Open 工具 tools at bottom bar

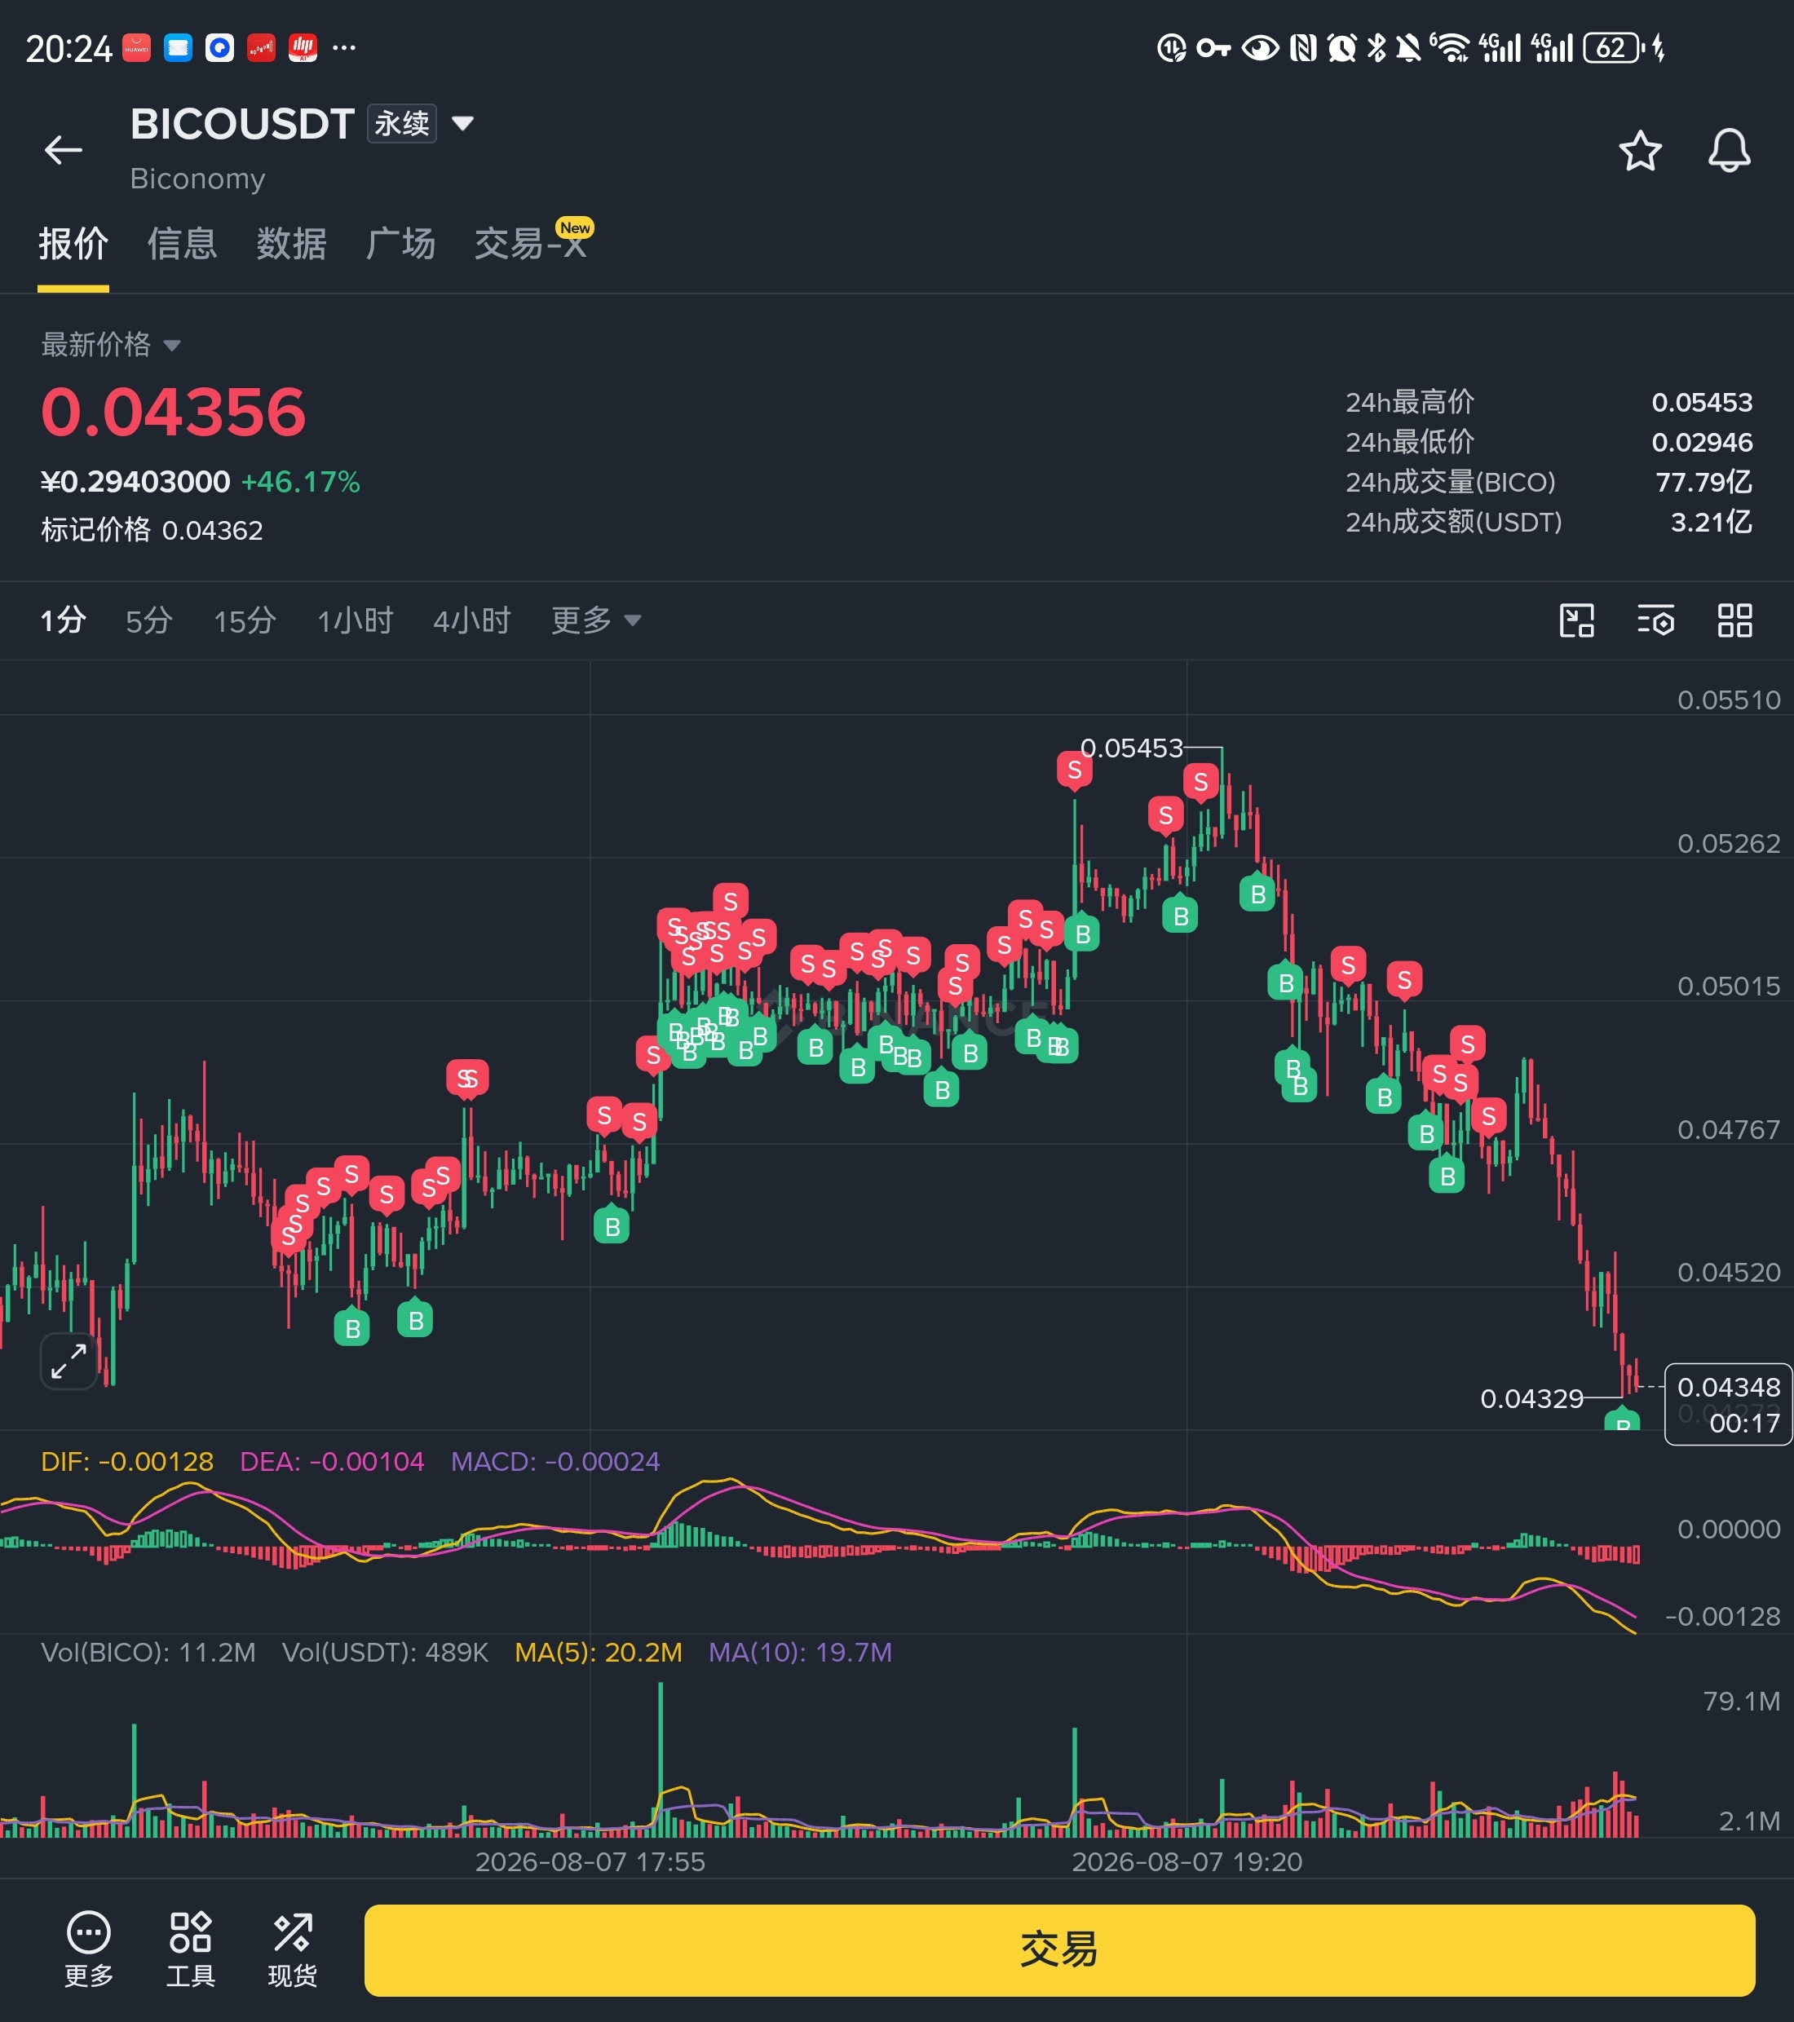190,1949
